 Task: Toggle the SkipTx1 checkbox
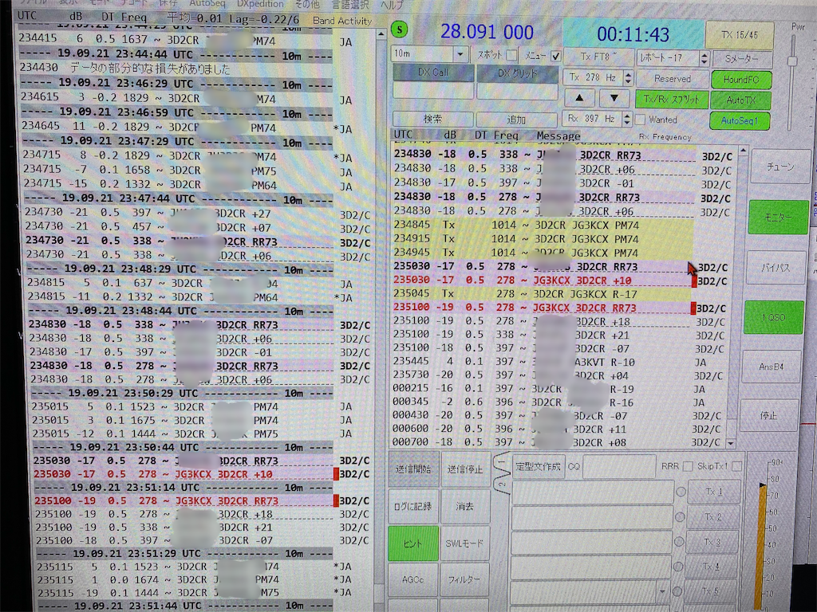(736, 466)
